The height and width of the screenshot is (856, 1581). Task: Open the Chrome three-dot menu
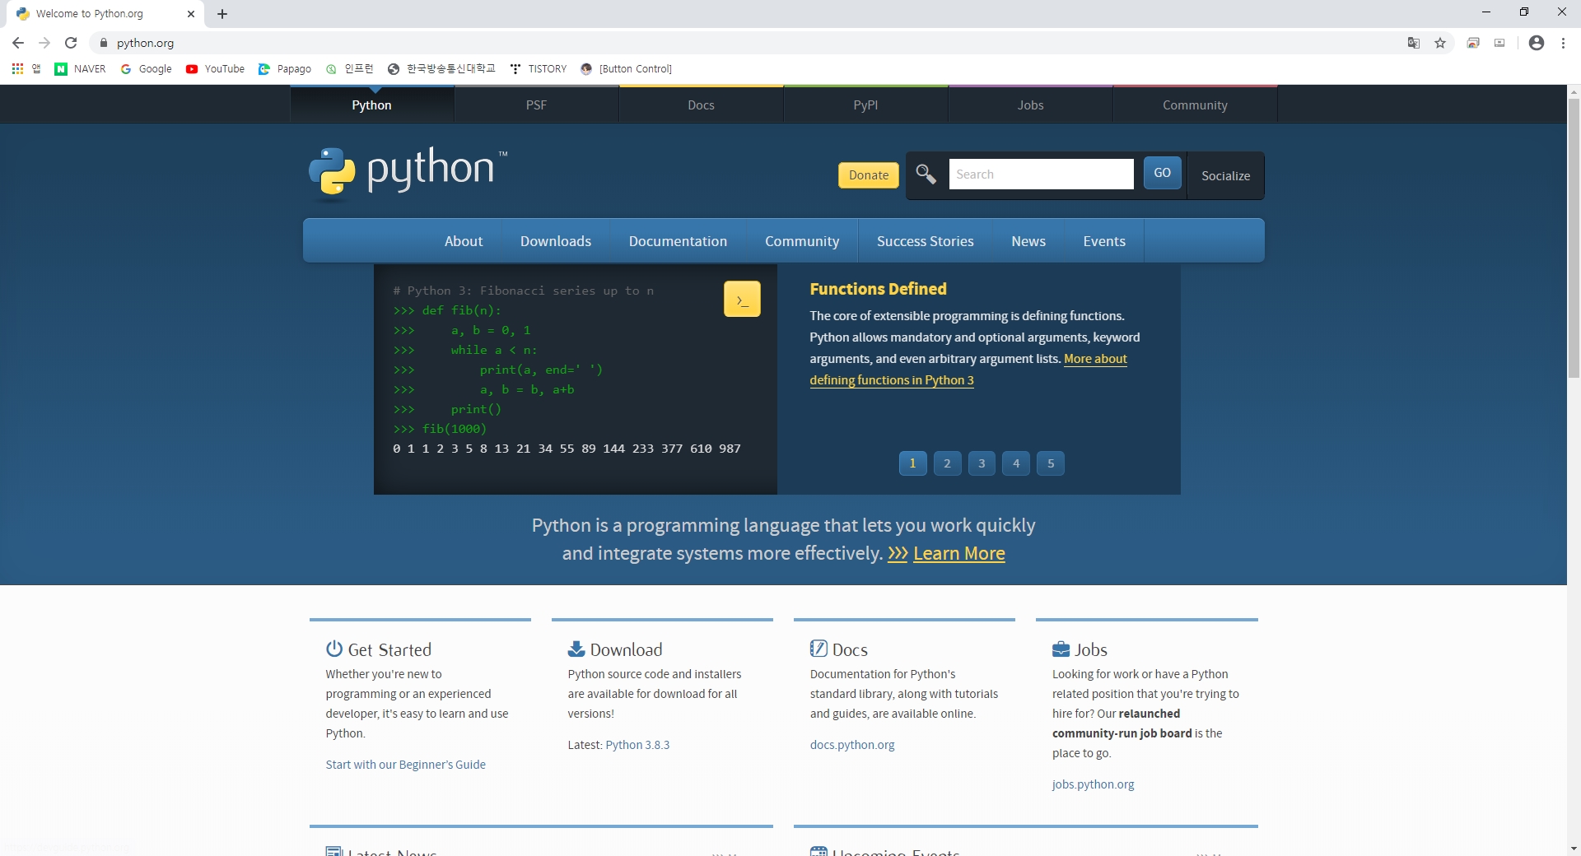point(1563,43)
